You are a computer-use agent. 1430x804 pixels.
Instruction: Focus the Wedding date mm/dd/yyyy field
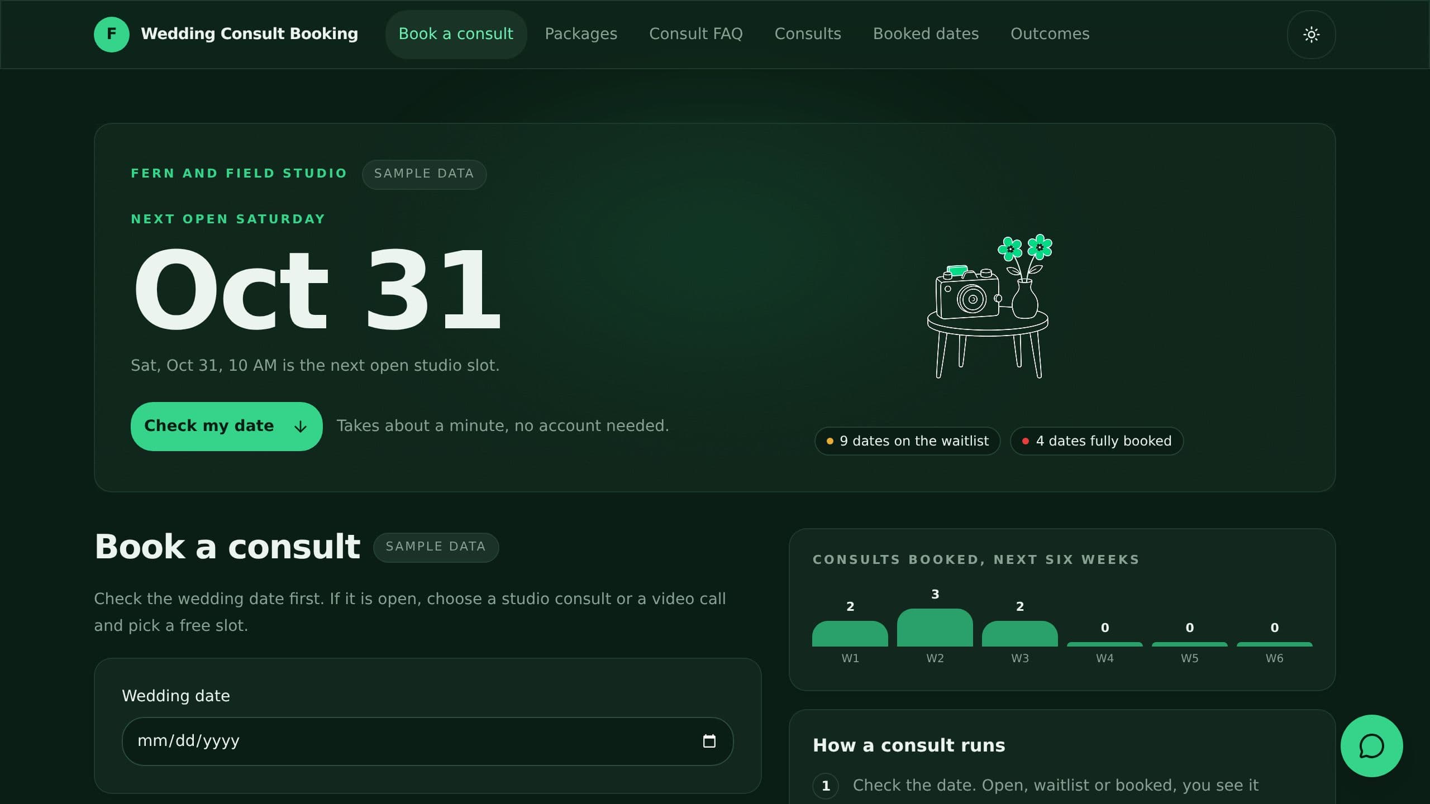coord(427,741)
